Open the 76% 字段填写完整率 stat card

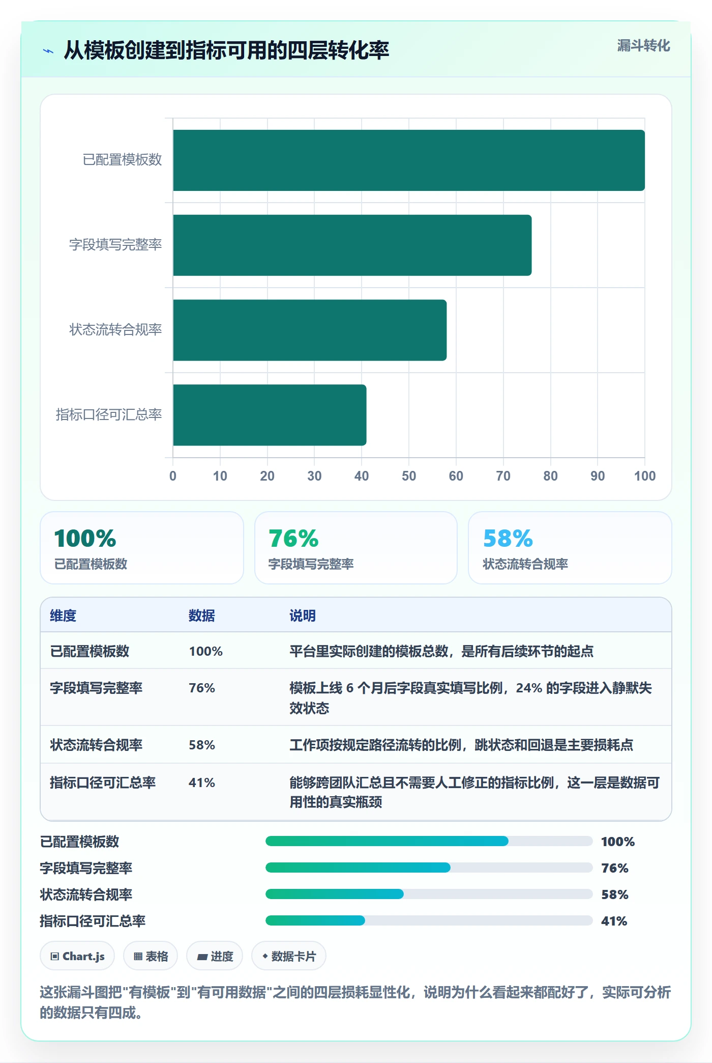tap(356, 548)
